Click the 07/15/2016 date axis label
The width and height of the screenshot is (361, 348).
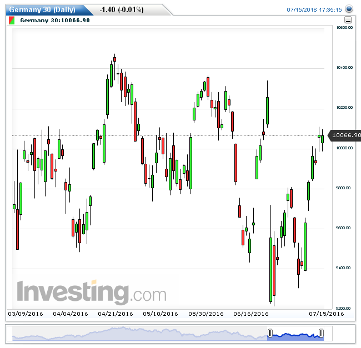tap(327, 314)
